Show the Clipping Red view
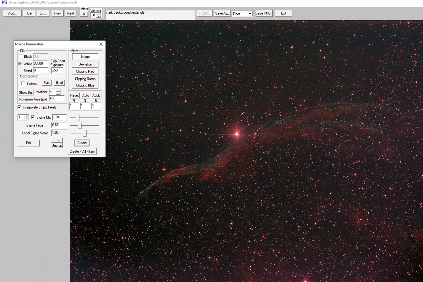423x282 pixels. [85, 72]
